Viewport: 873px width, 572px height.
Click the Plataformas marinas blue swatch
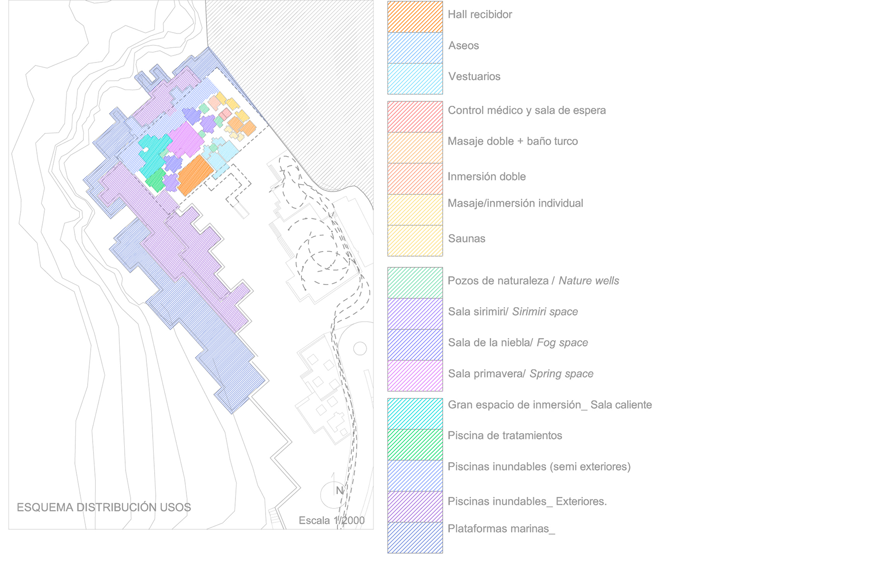[x=415, y=538]
